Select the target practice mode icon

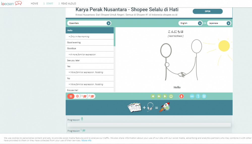(x=77, y=96)
